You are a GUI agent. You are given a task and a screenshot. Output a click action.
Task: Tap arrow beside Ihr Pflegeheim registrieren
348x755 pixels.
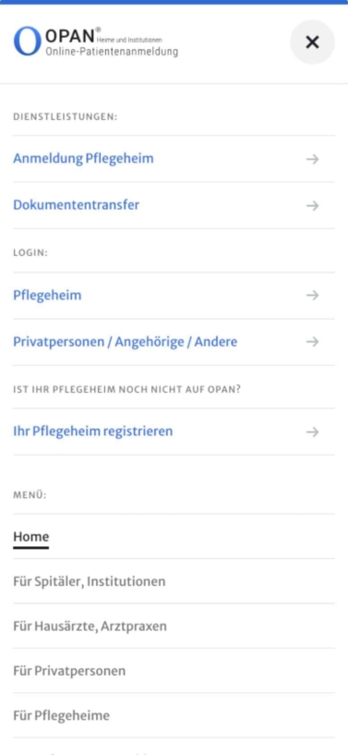click(x=312, y=432)
